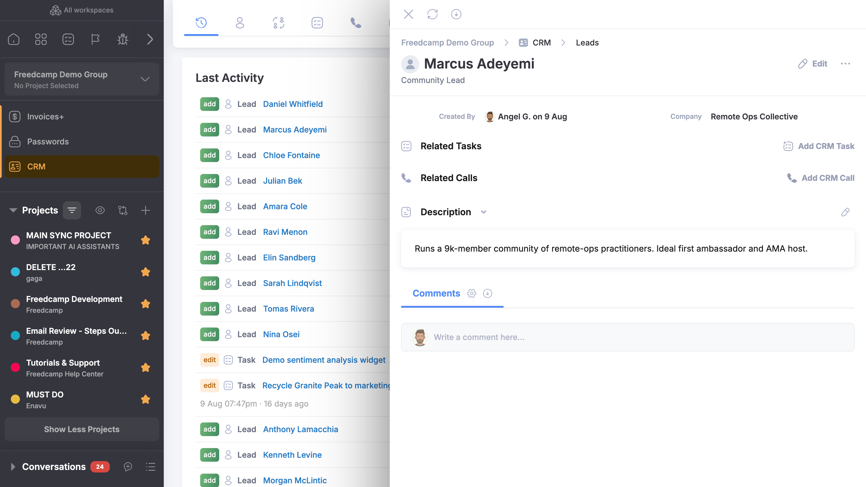Select the Comments tab
The width and height of the screenshot is (866, 487).
pyautogui.click(x=436, y=293)
